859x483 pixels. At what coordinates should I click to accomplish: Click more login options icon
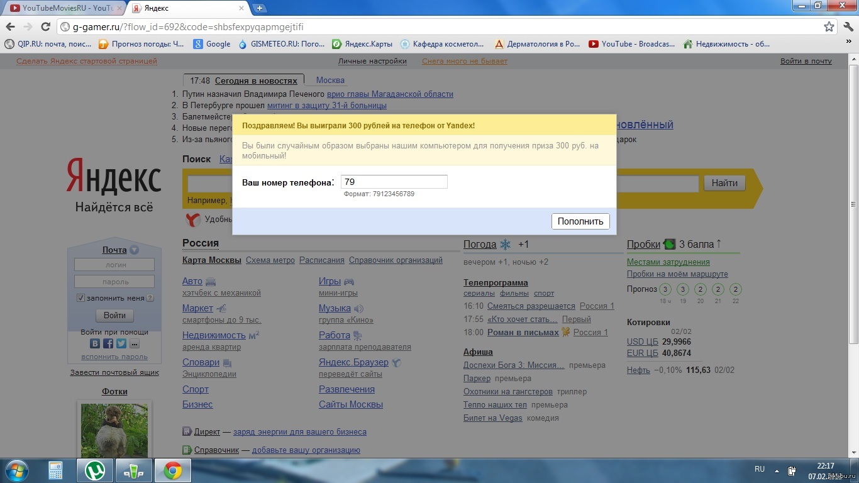click(x=135, y=343)
